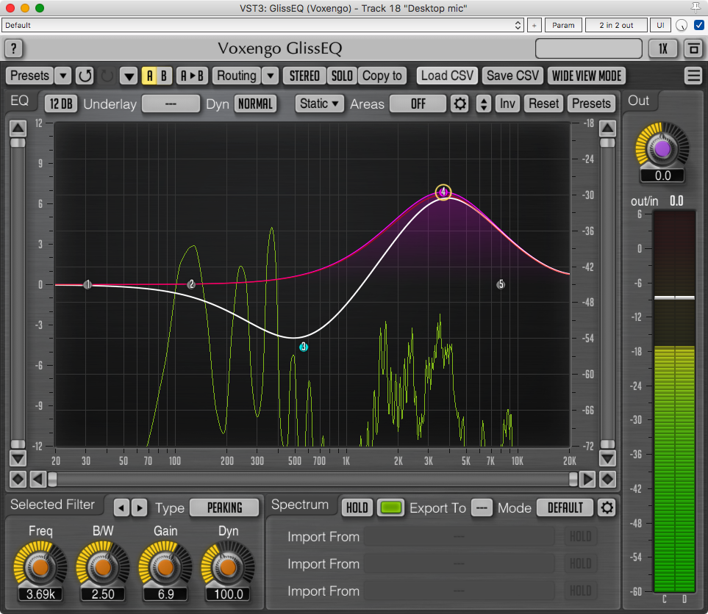Image resolution: width=708 pixels, height=614 pixels.
Task: Click right spectrum scroll up arrow
Action: coord(607,129)
